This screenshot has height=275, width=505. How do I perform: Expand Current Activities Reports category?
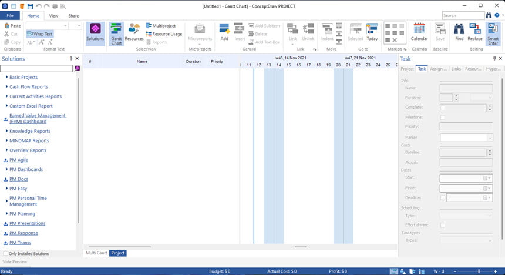[x=6, y=96]
